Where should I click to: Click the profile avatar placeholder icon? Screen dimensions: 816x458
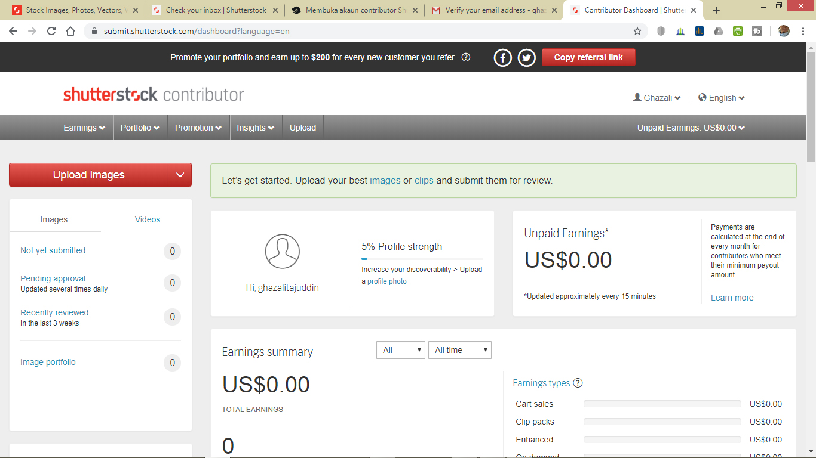click(x=283, y=251)
